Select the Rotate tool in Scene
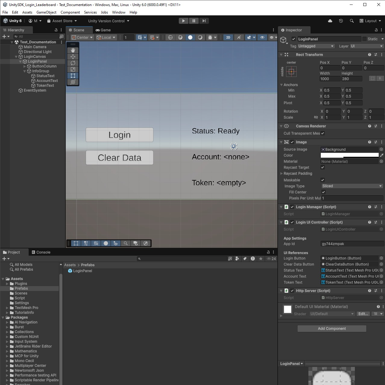385x385 pixels. point(73,63)
